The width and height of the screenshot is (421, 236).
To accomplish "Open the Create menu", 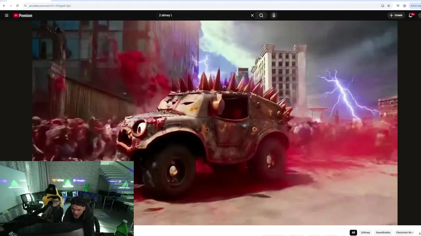I will click(x=396, y=15).
